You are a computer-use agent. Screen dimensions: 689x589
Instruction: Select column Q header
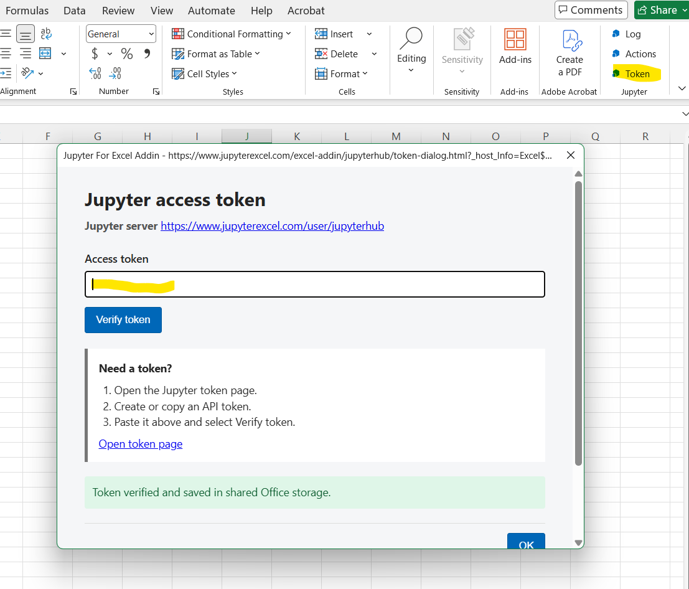coord(595,136)
